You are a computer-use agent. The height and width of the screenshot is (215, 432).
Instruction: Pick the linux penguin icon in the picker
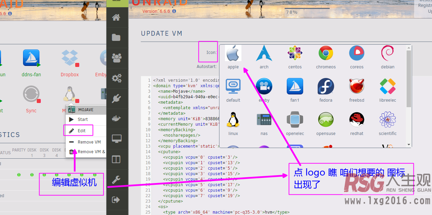233,120
